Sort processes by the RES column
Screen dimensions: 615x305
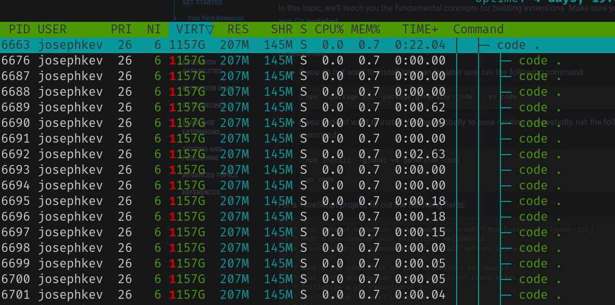(x=238, y=29)
